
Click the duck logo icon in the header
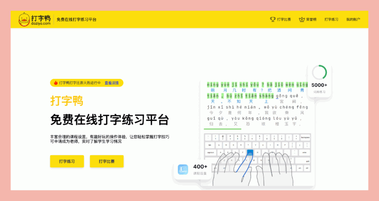tap(24, 19)
